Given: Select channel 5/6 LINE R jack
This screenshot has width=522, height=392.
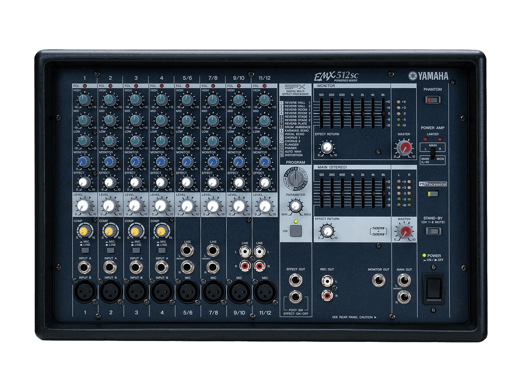Looking at the screenshot, I should pos(187,267).
